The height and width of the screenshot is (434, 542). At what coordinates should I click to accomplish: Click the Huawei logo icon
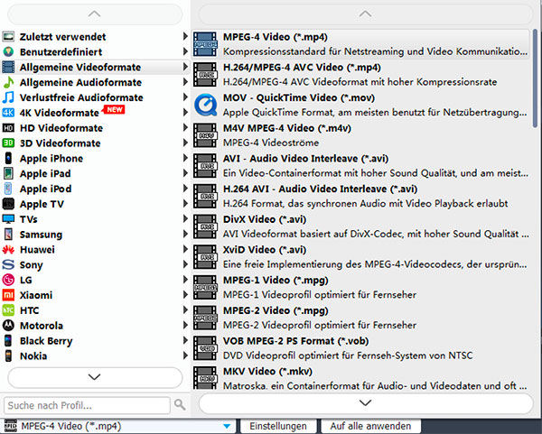8,249
